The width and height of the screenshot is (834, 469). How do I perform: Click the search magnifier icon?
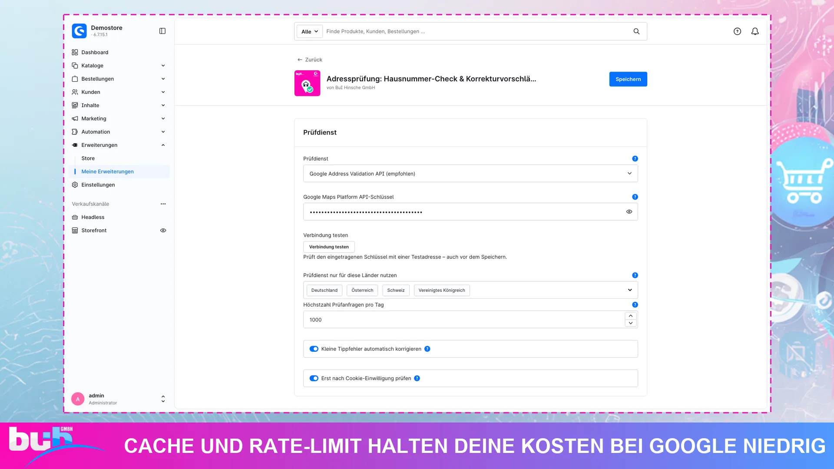coord(636,31)
